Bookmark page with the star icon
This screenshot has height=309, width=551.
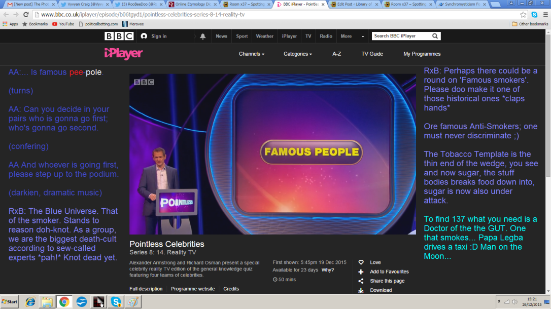point(524,15)
